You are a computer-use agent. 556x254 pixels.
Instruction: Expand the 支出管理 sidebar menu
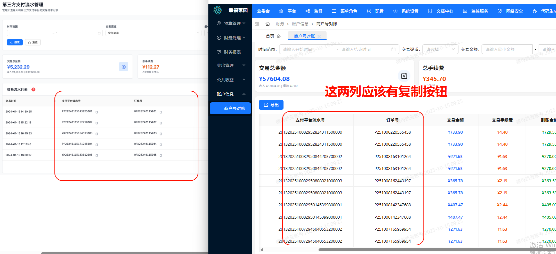231,65
